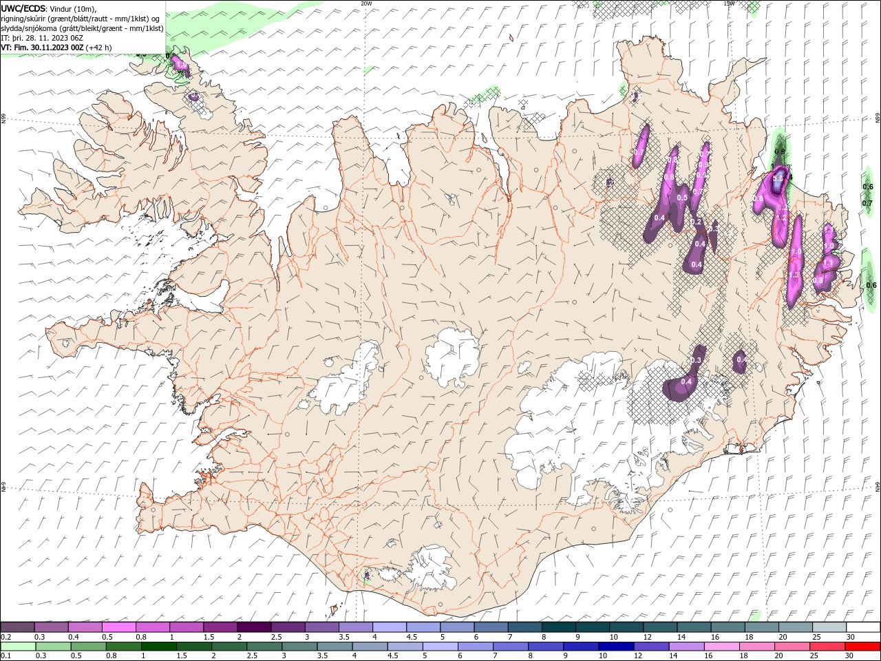Click the initial time line 'IT: þri. 28. 11. 2023 06Z'

[42, 38]
